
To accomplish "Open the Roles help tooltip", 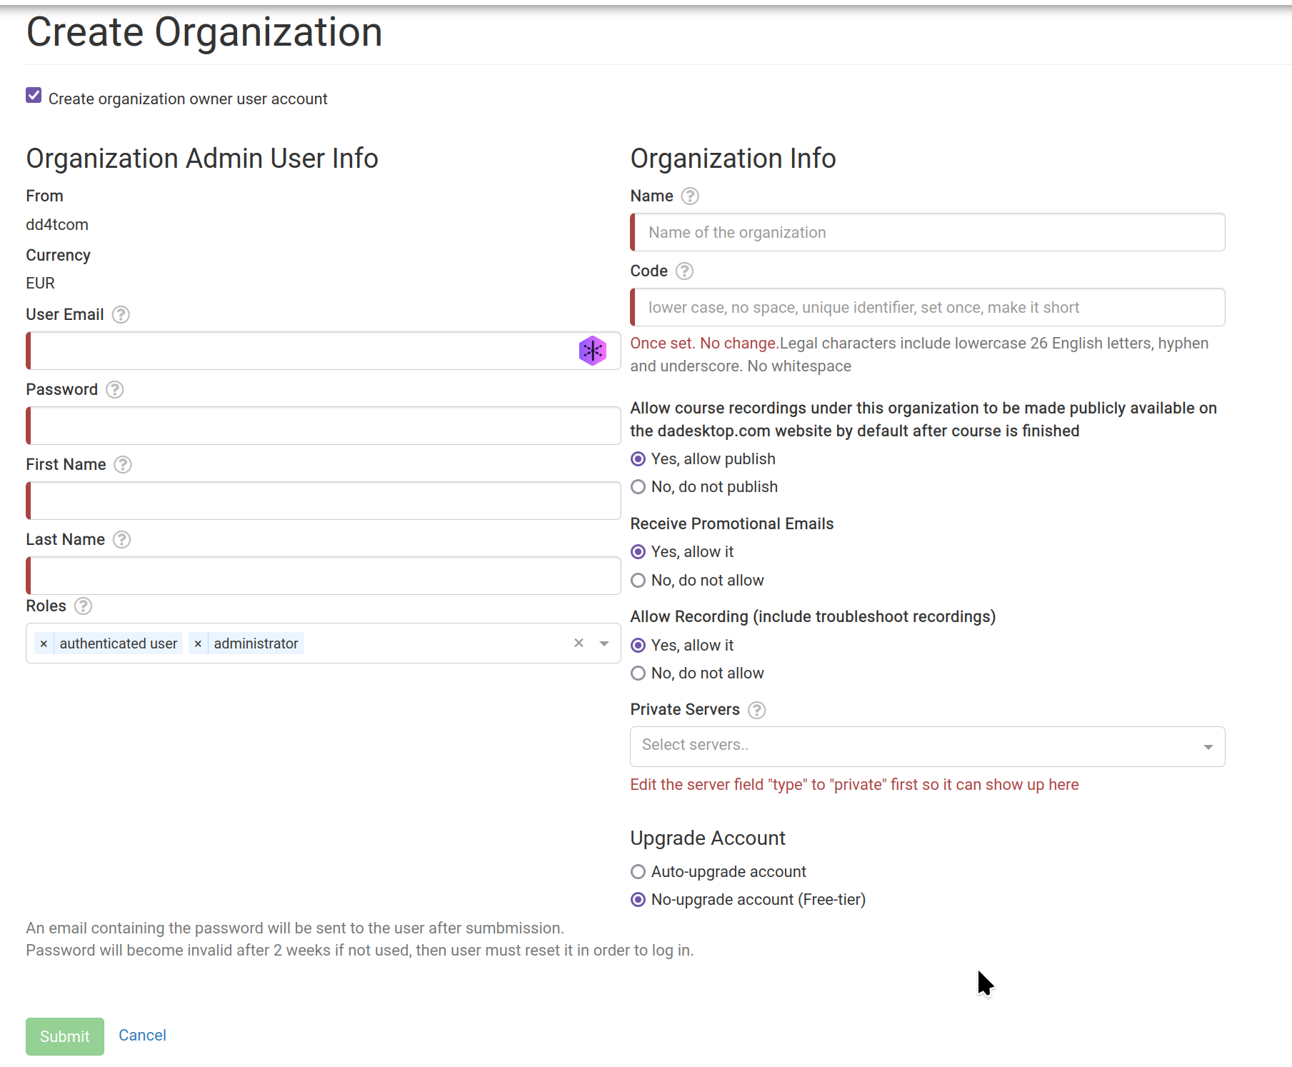I will 83,606.
